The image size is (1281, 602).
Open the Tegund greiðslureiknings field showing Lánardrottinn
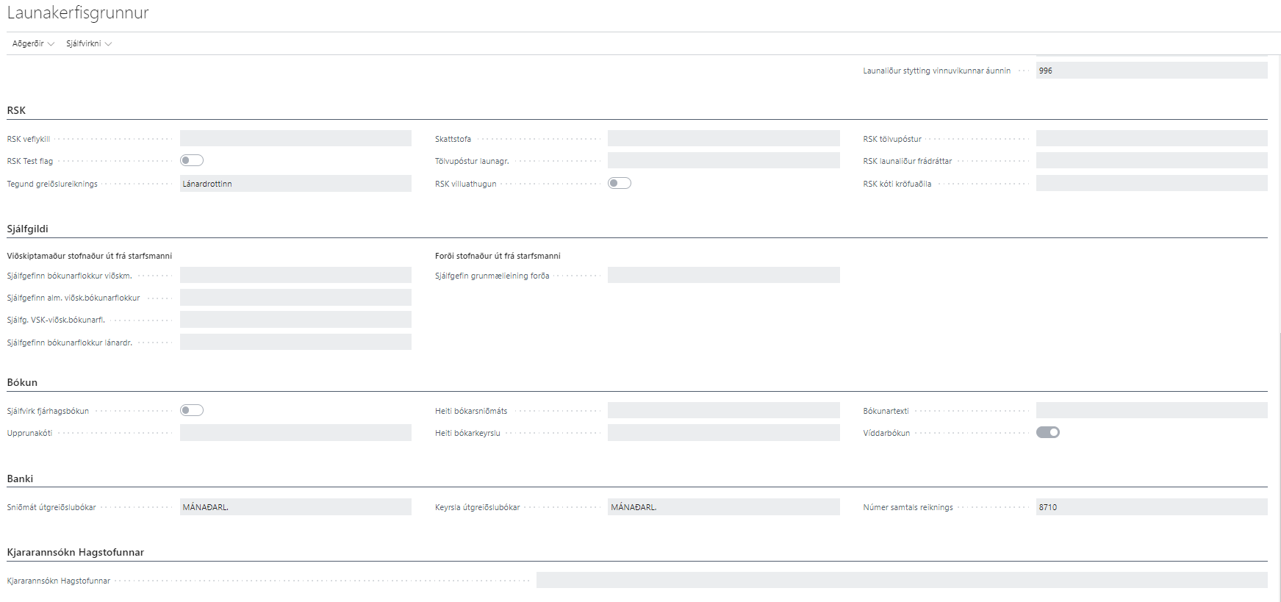point(295,184)
